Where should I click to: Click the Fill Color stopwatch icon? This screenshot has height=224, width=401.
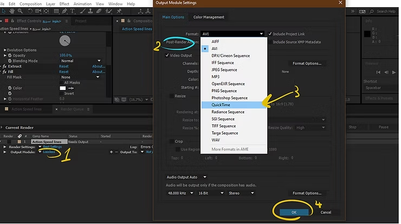[10, 88]
